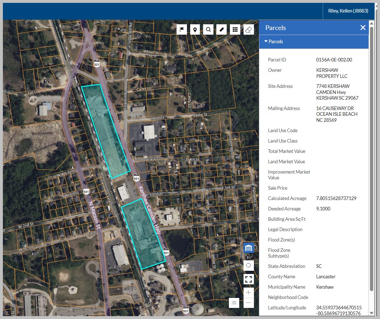The width and height of the screenshot is (380, 319).
Task: Click the find my location crosshair
Action: coord(249,265)
